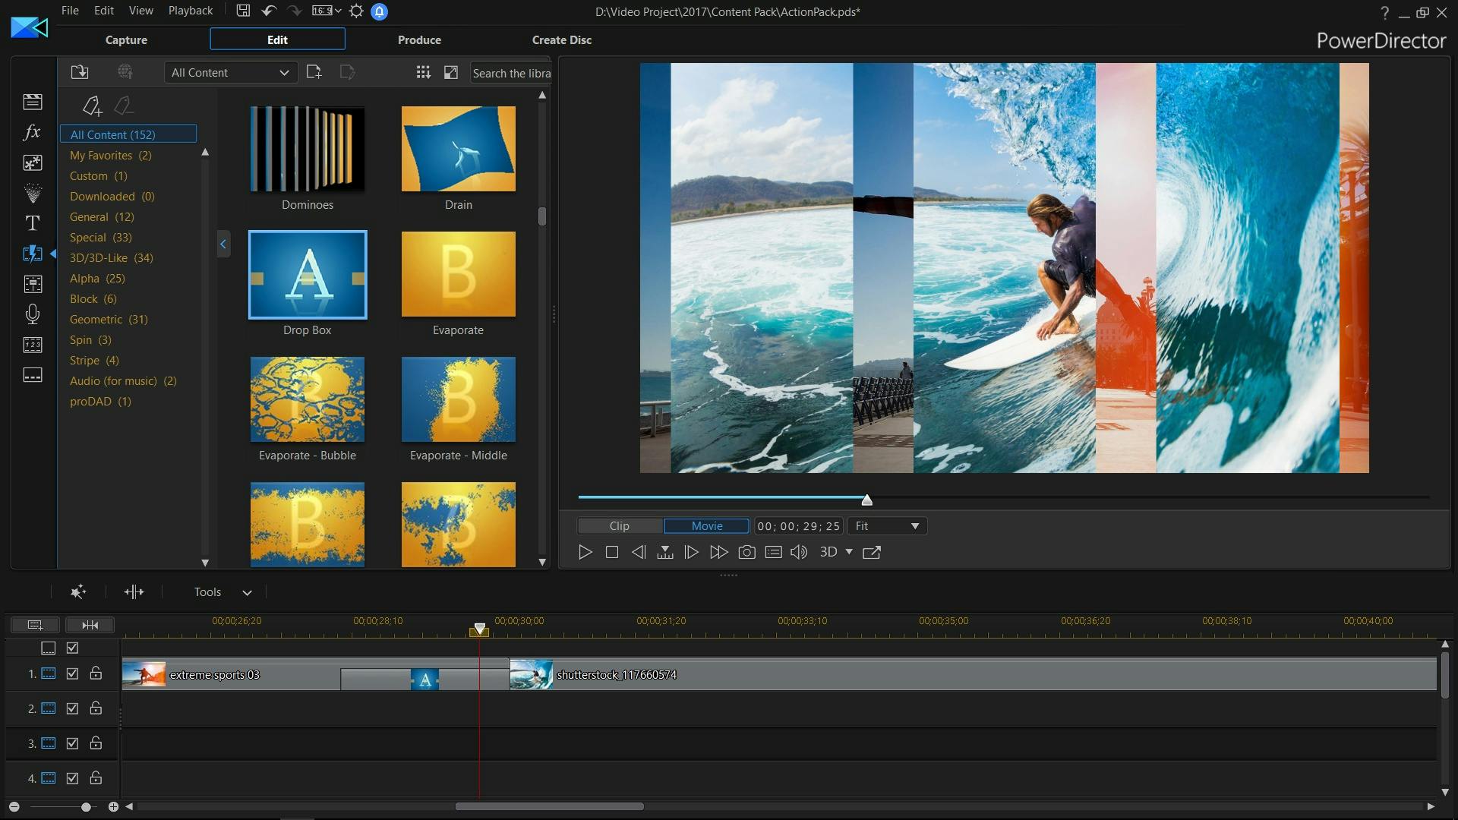Click the import media icon
The image size is (1458, 820).
[x=80, y=72]
